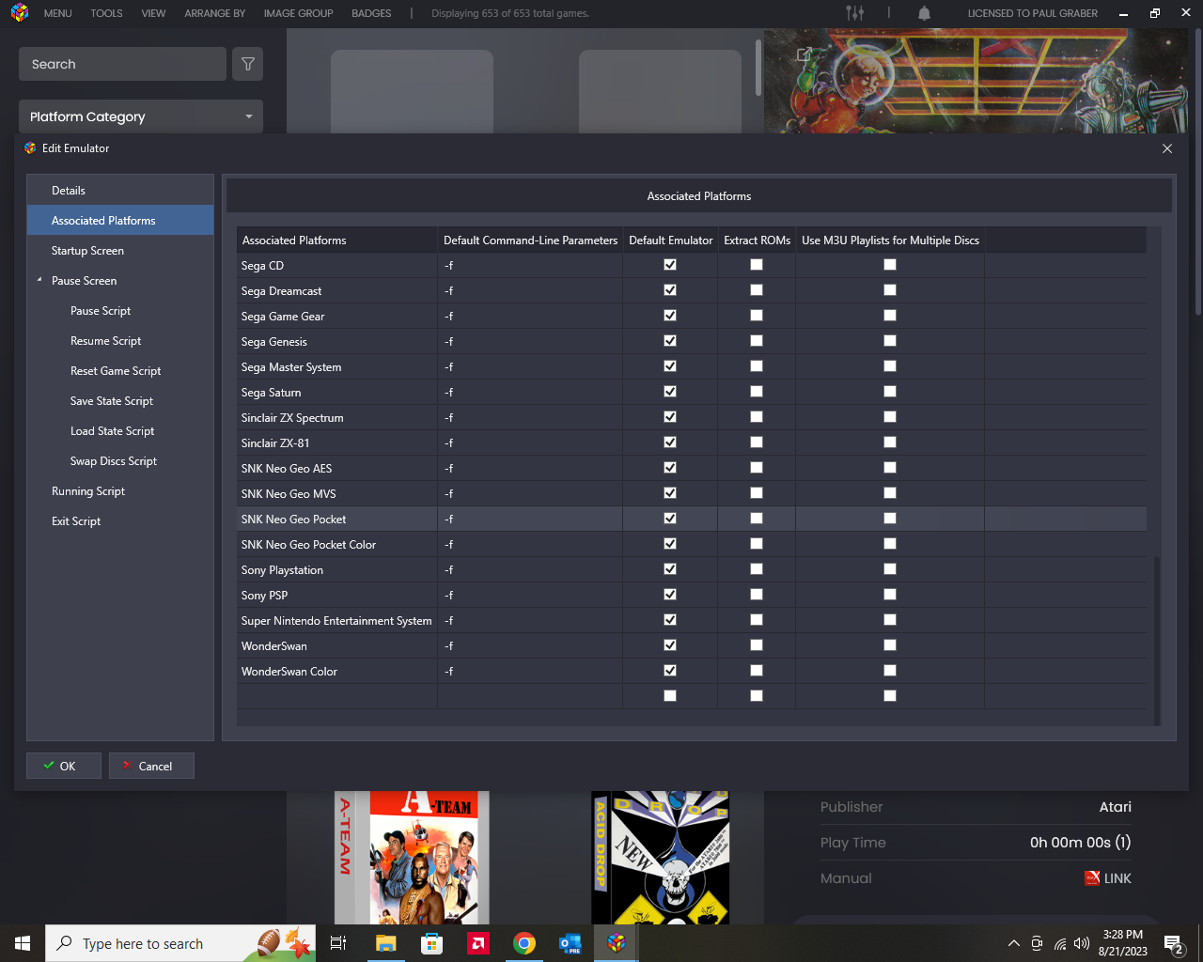
Task: Open the IMAGE GROUP menu
Action: tap(298, 13)
